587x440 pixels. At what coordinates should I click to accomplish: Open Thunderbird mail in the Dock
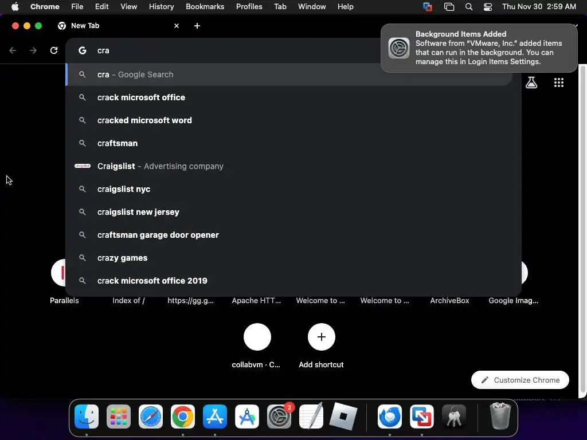390,417
